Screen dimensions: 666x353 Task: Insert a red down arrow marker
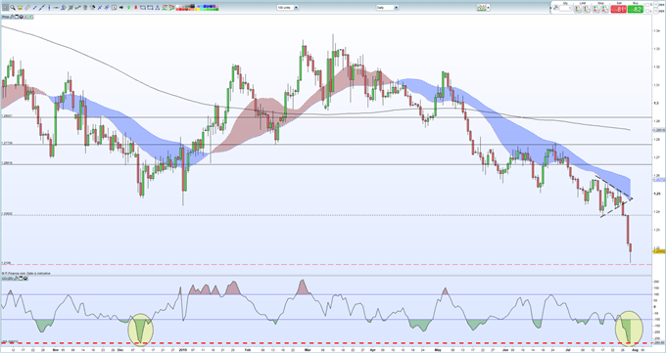[x=135, y=7]
